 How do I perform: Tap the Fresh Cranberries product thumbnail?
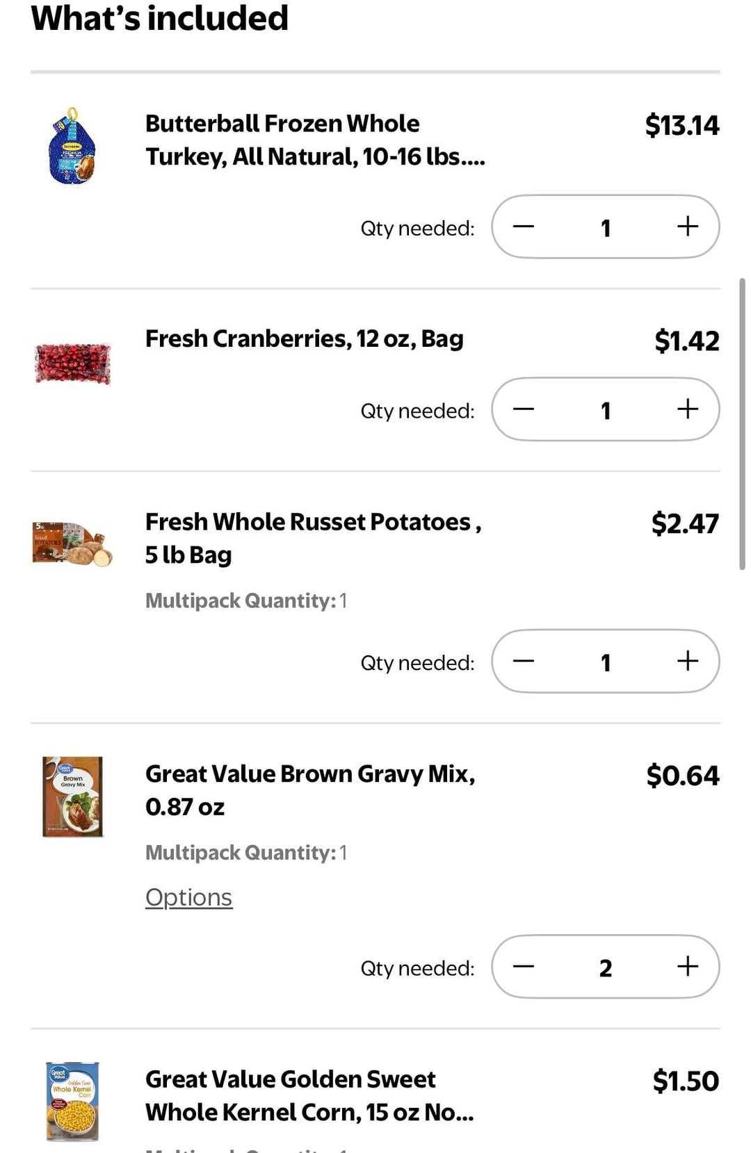[x=72, y=363]
